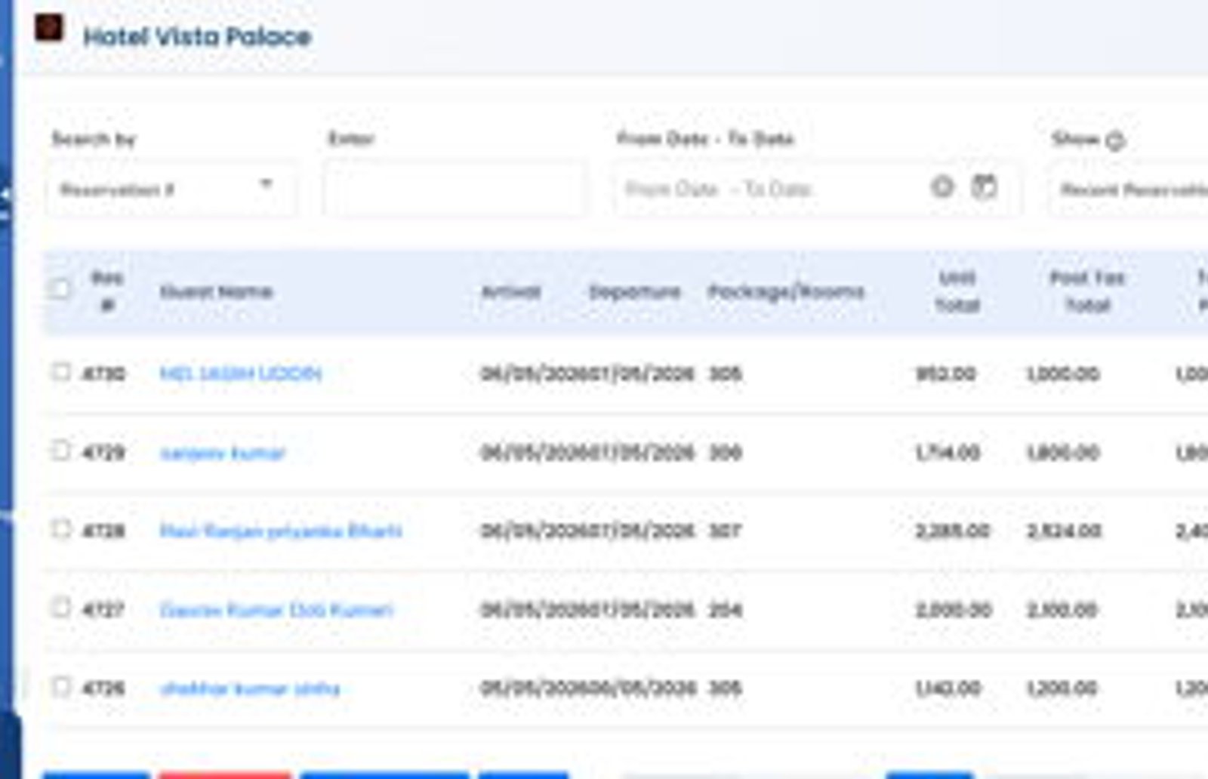Click room 204 in reservation 4727 row
The image size is (1208, 779).
pyautogui.click(x=725, y=609)
